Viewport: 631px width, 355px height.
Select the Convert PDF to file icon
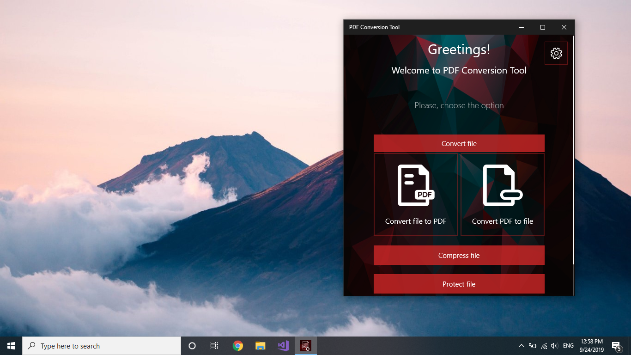tap(502, 185)
